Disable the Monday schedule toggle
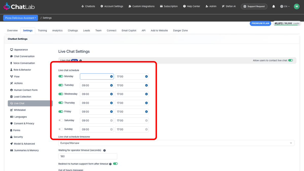The width and height of the screenshot is (304, 171). point(61,76)
